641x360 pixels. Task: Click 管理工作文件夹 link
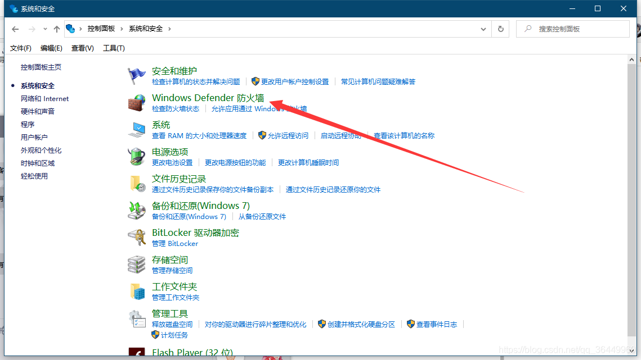point(176,297)
